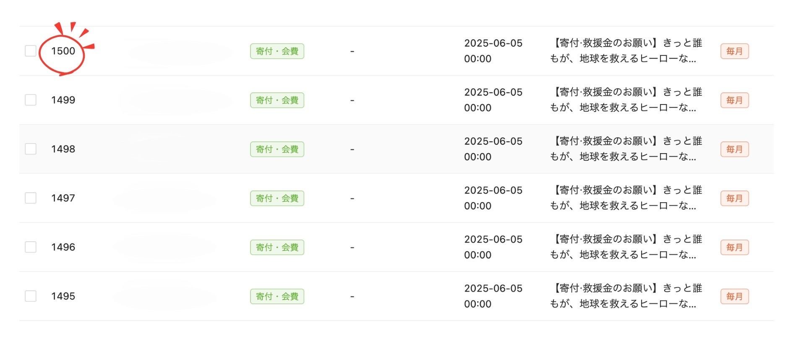Check the checkbox for row 1500

tap(31, 51)
